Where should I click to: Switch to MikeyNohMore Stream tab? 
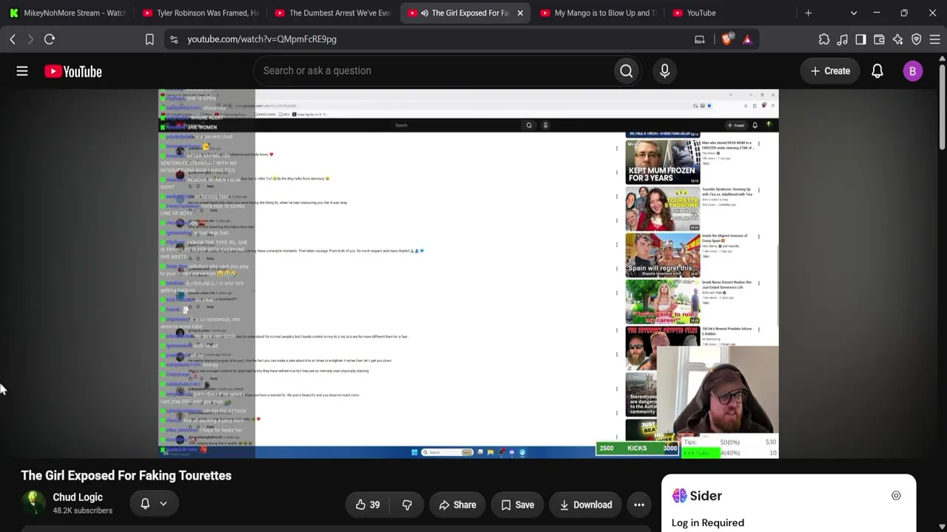coord(67,13)
